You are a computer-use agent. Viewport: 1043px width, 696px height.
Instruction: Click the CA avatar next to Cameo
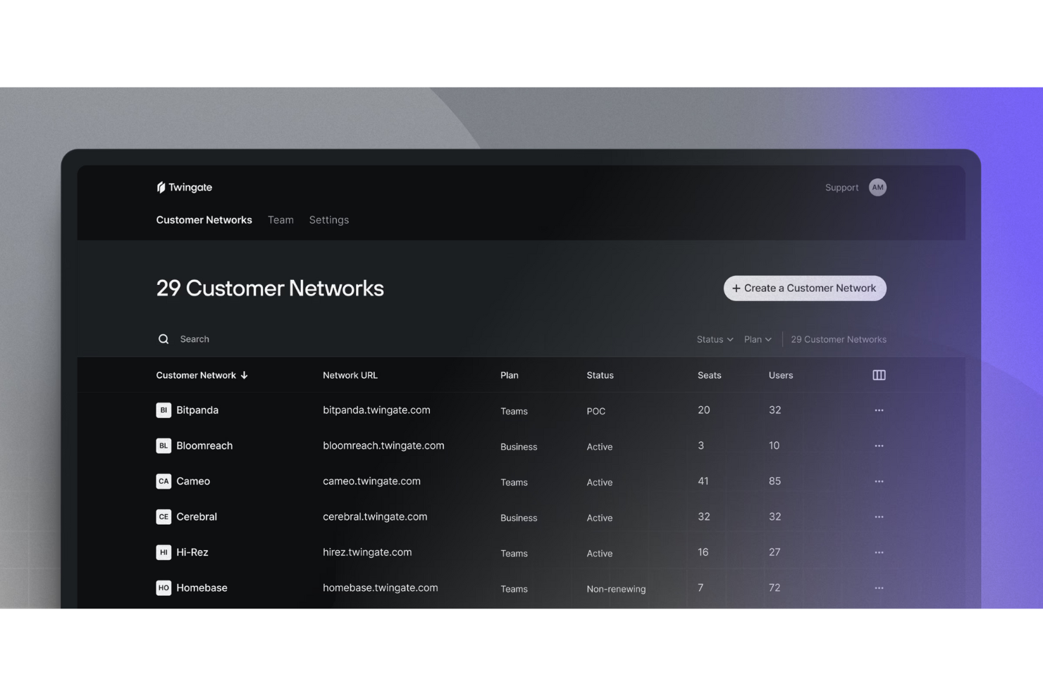click(x=163, y=481)
